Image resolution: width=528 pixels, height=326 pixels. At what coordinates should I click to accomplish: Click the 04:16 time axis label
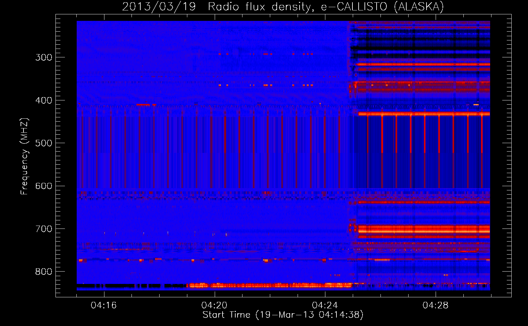pyautogui.click(x=104, y=305)
